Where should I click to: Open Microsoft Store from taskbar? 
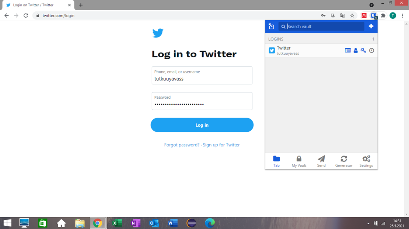tap(42, 223)
